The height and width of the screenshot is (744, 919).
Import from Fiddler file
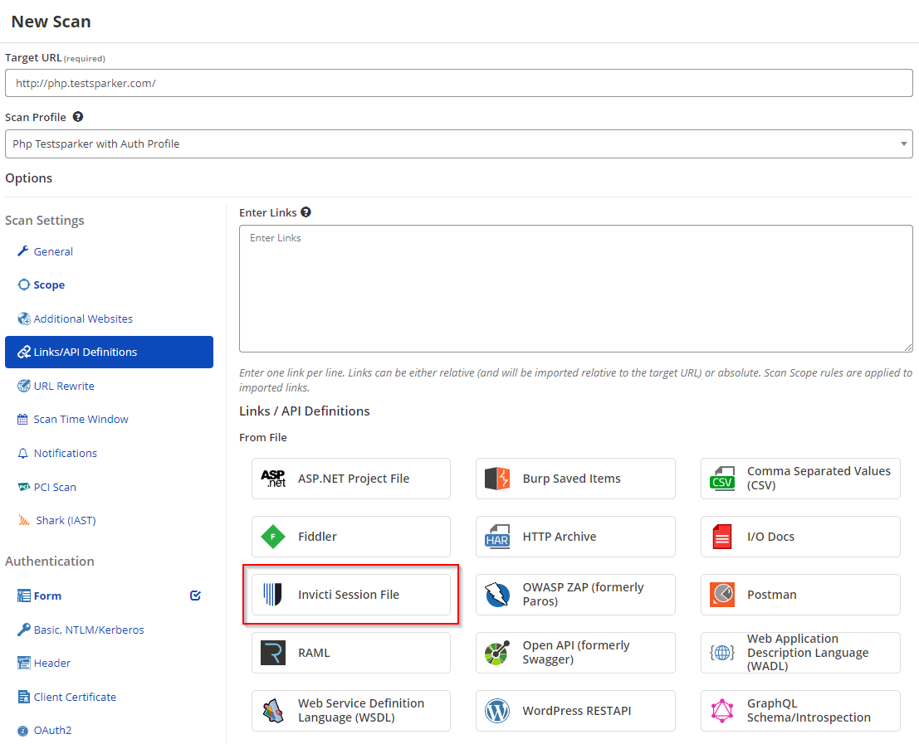pos(351,536)
